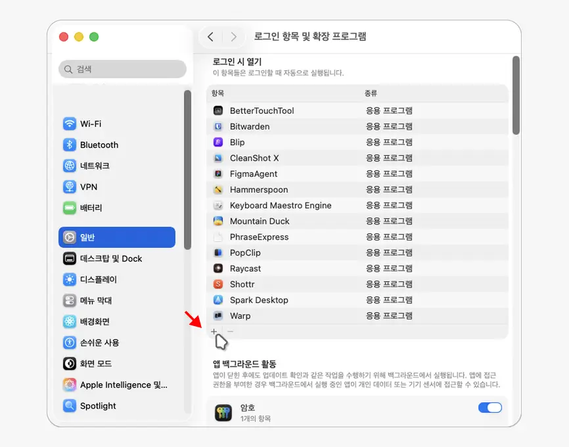Image resolution: width=569 pixels, height=447 pixels.
Task: Click the Bitwarden shield icon
Action: coord(218,126)
